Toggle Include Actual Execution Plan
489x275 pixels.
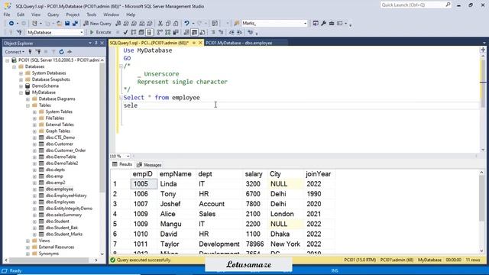tap(160, 32)
